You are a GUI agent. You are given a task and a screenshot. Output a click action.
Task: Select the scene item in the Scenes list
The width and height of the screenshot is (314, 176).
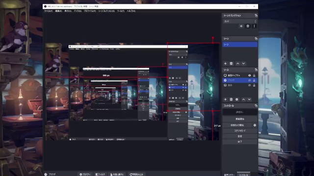tap(240, 44)
